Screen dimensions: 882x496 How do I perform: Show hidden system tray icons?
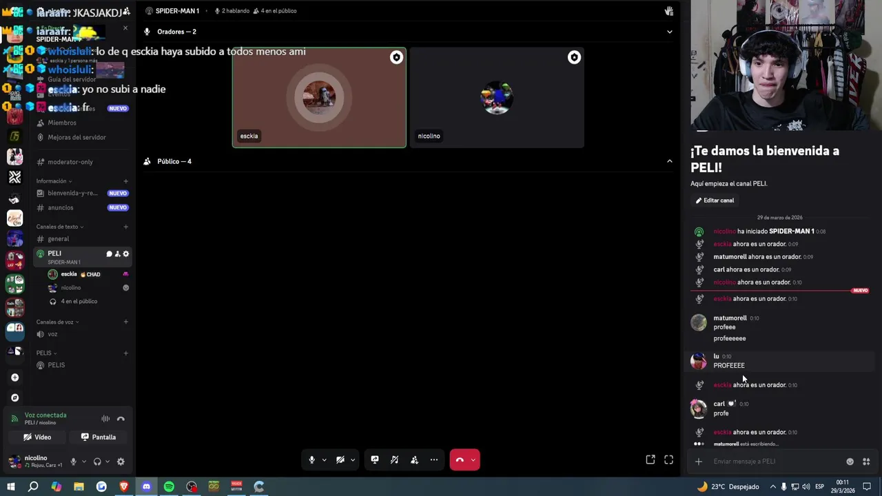point(772,486)
